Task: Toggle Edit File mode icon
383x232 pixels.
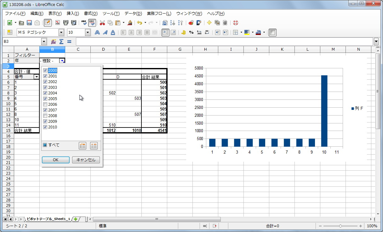Action: point(48,23)
